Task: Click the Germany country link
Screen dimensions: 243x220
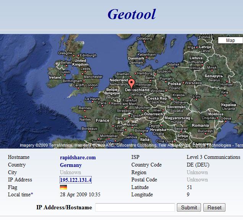Action: click(x=71, y=165)
